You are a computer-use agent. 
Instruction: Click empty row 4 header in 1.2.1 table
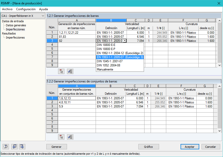(52, 45)
